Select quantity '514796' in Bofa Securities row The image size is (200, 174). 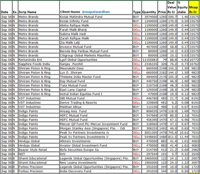tap(150, 150)
